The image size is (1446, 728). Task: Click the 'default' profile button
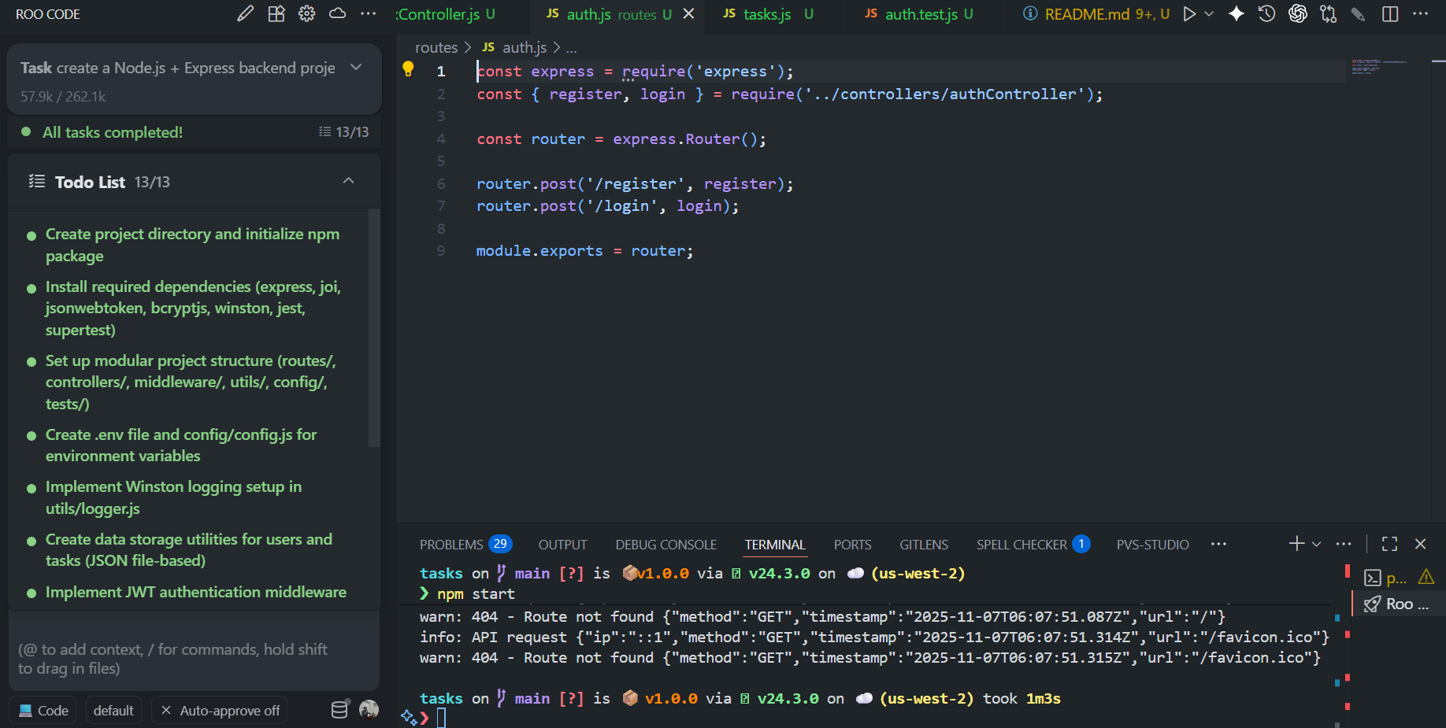tap(113, 709)
